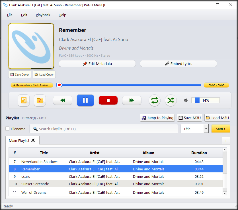Add a new playlist tab with plus button
This screenshot has width=238, height=210.
point(226,141)
